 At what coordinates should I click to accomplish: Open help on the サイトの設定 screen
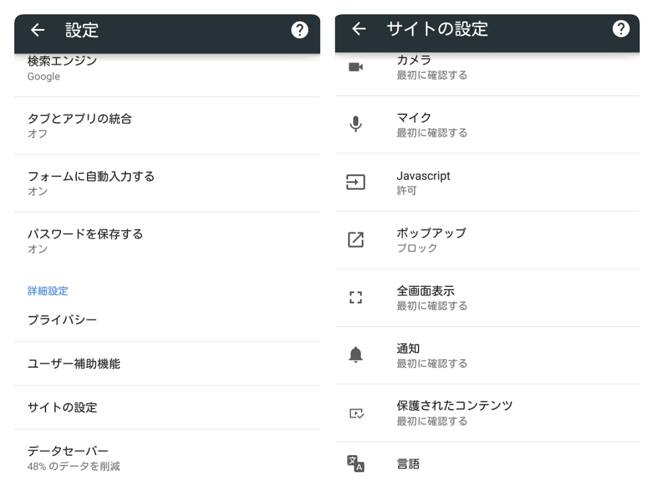(621, 29)
